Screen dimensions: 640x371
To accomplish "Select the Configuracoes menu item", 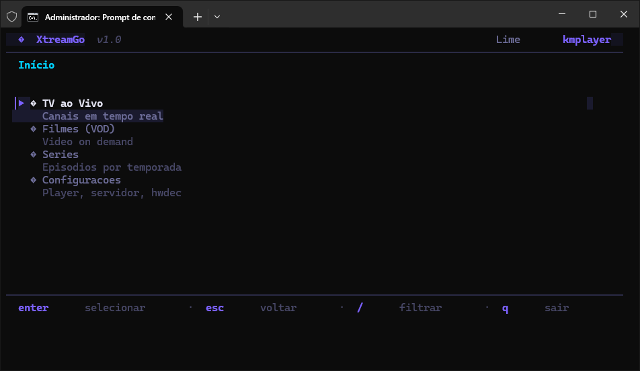I will tap(81, 180).
